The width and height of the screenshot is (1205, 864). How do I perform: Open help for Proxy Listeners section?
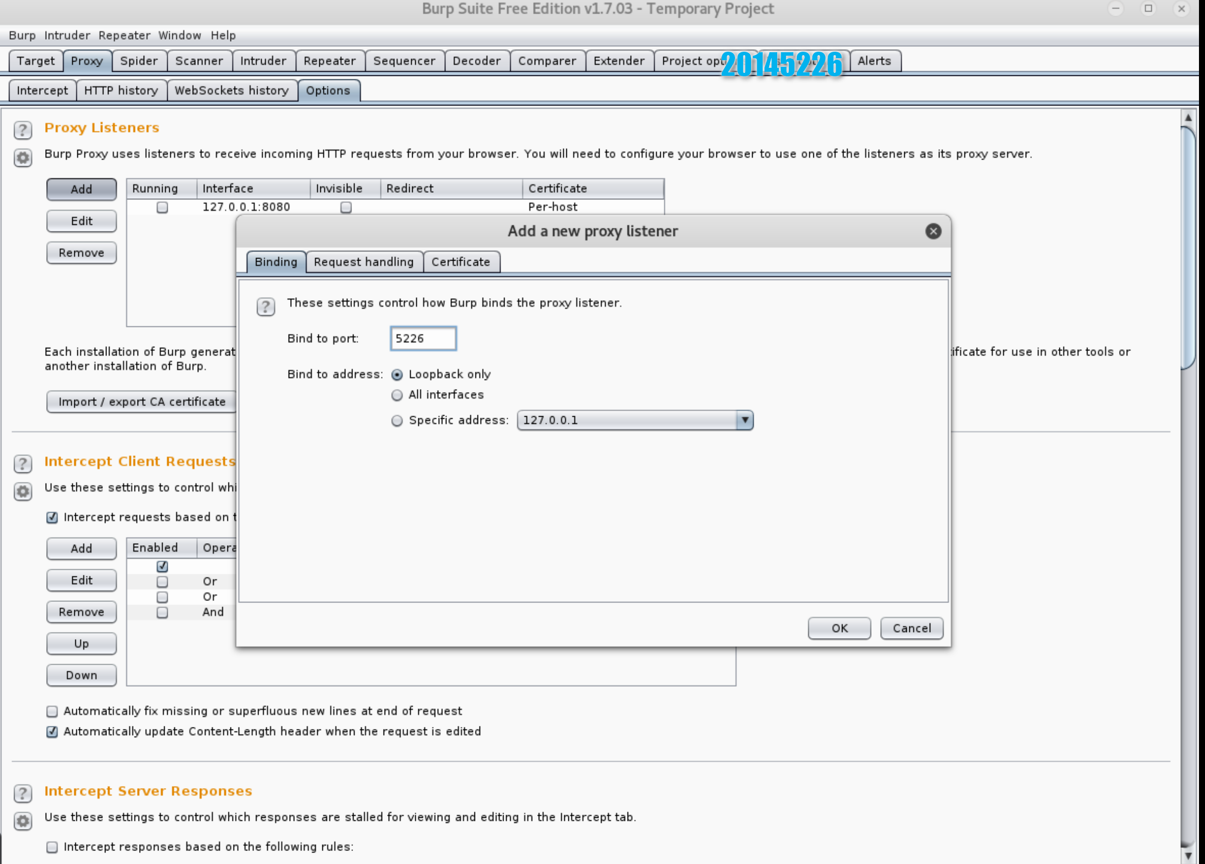[x=22, y=130]
